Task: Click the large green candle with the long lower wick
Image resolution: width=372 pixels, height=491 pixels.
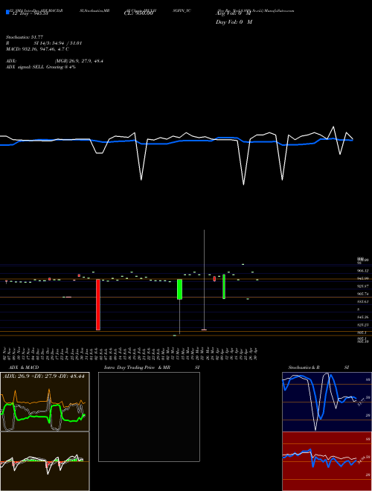Action: click(x=180, y=289)
